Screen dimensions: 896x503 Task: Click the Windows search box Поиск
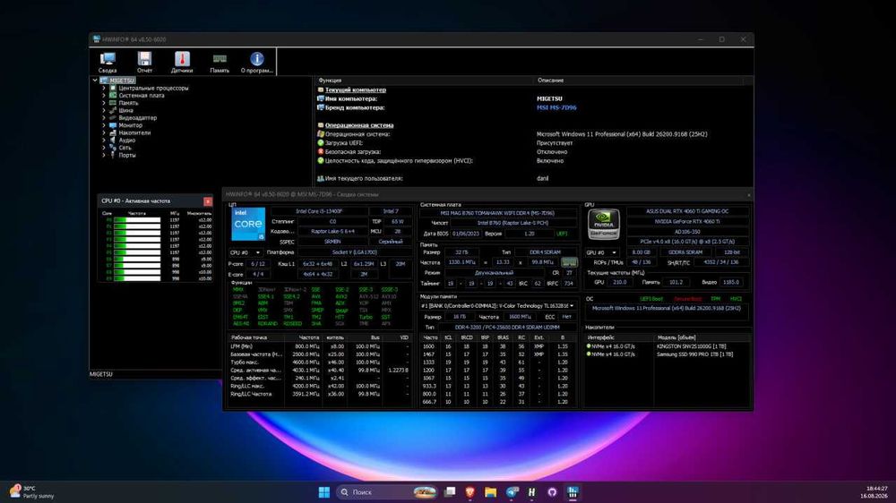(387, 492)
